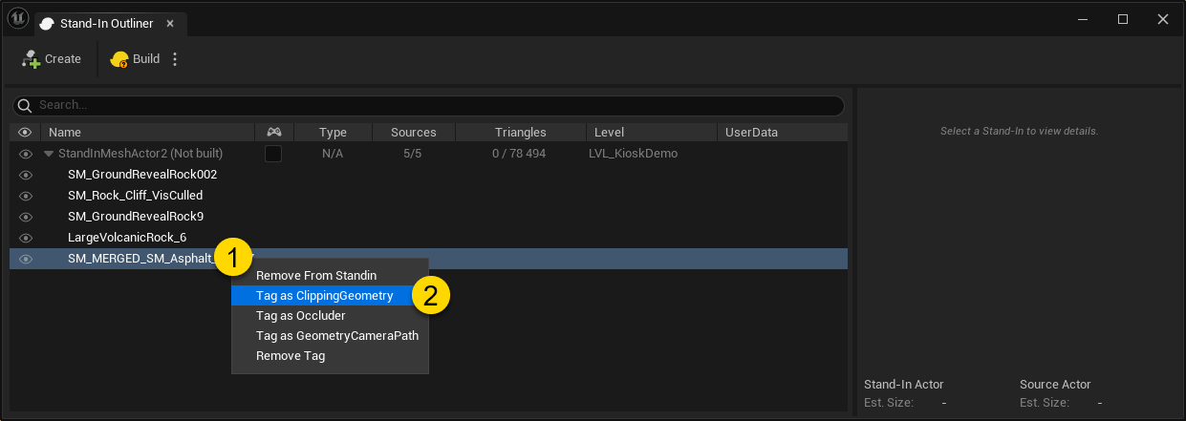The image size is (1186, 421).
Task: Toggle the StandInMeshActor2 gamepad checkbox
Action: click(x=273, y=154)
